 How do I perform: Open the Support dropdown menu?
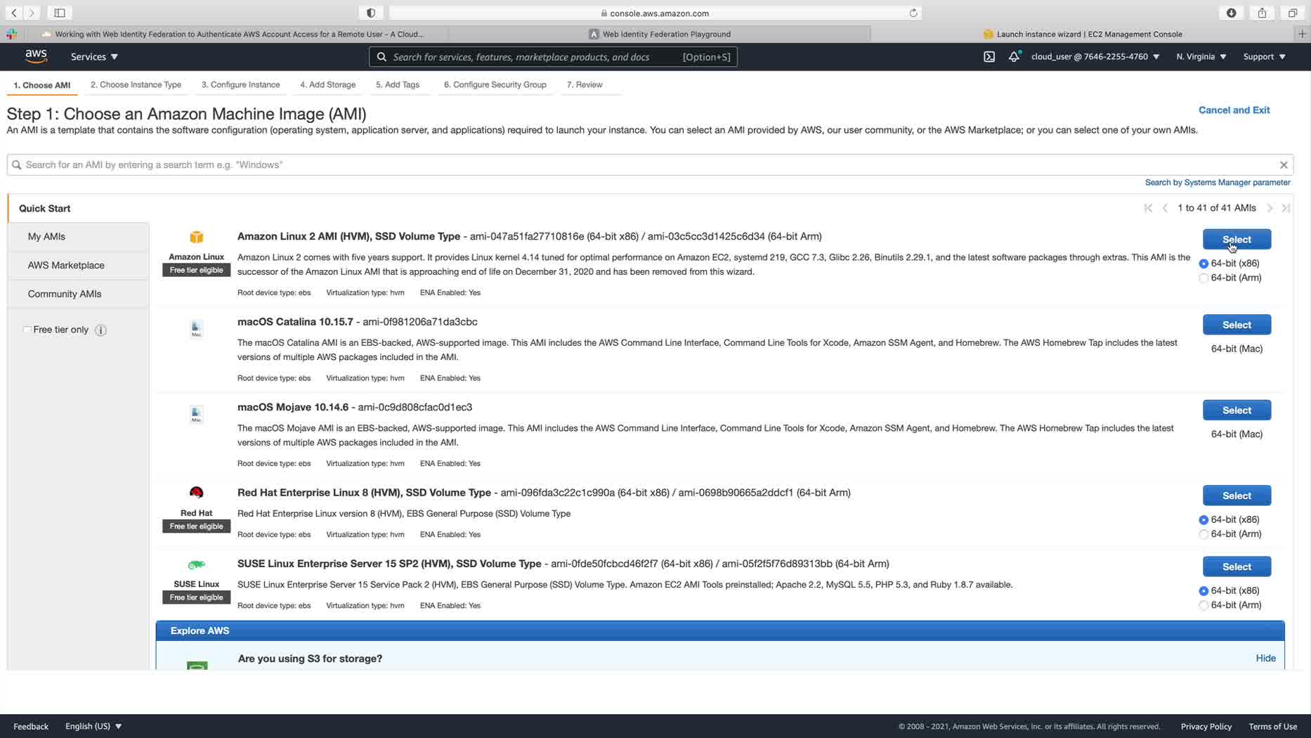(x=1264, y=57)
